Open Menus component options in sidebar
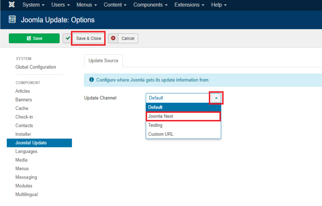This screenshot has width=322, height=206. (22, 169)
